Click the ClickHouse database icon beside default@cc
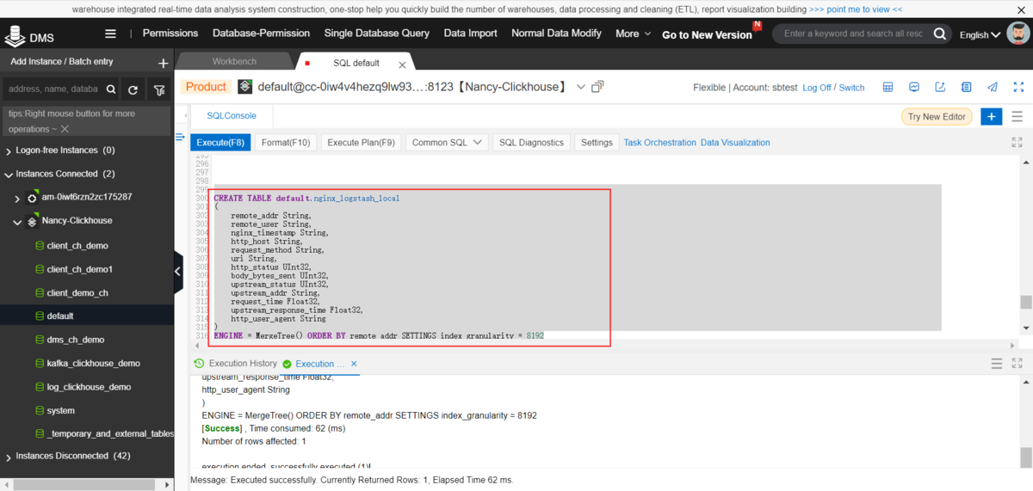Screen dimensions: 1033x491 coord(245,87)
